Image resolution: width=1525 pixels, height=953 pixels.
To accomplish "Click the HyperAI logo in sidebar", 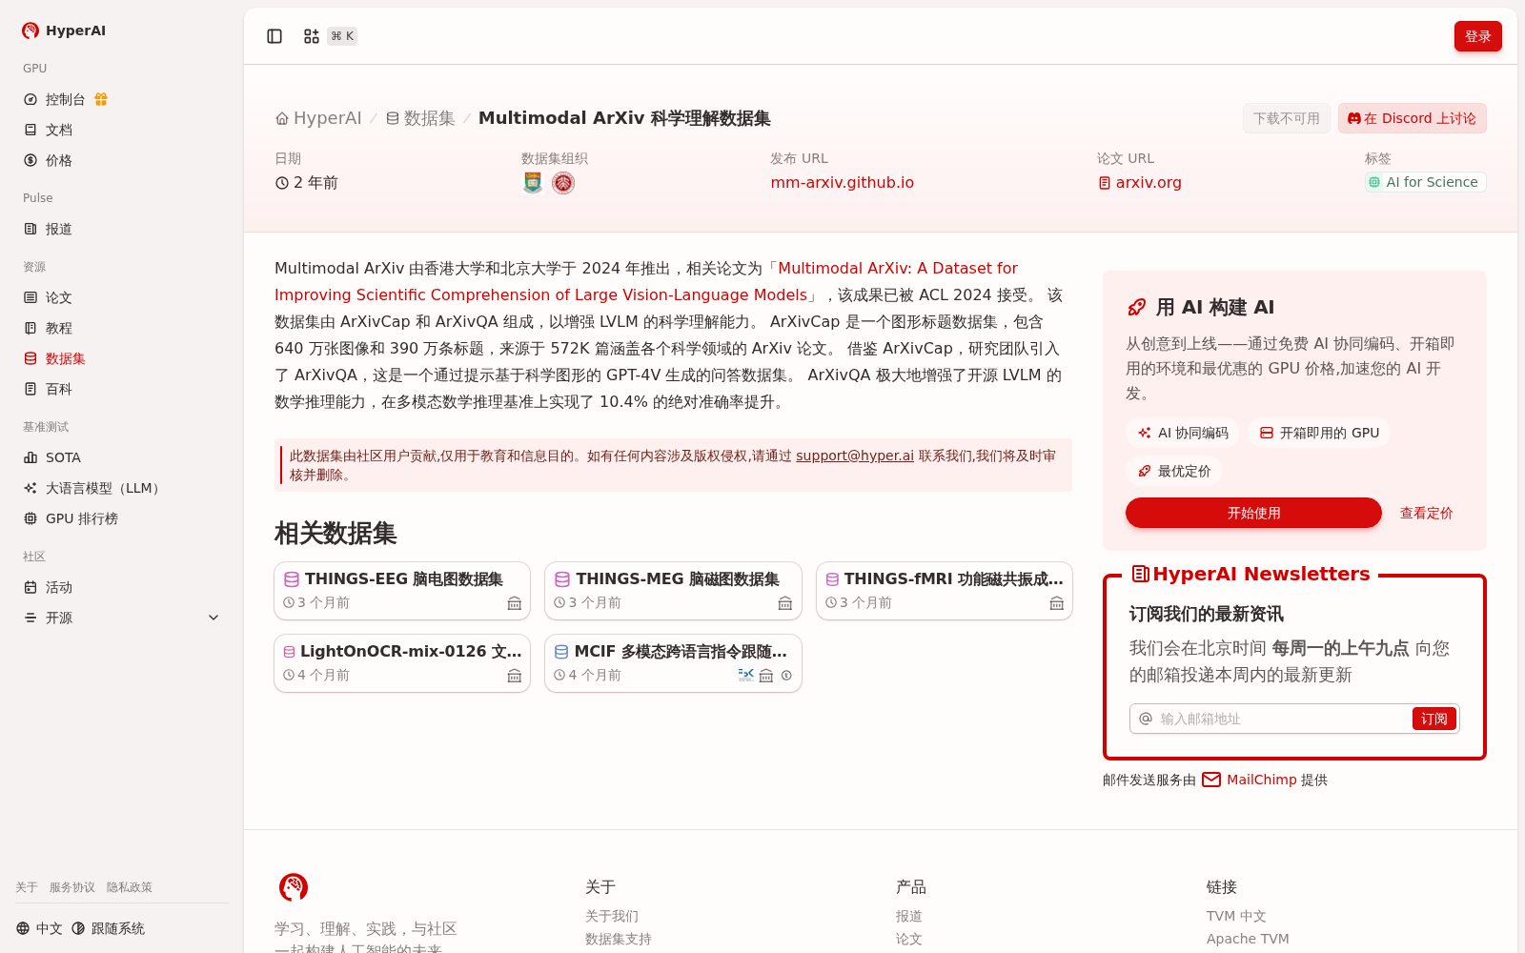I will tap(64, 30).
